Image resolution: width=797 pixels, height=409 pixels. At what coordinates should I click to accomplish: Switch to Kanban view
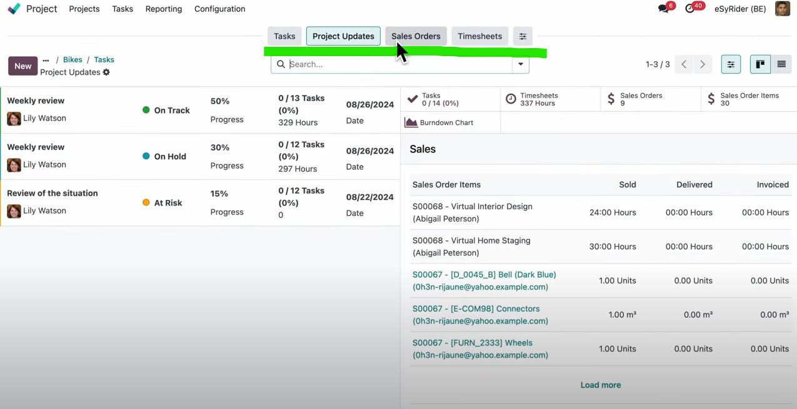point(760,64)
